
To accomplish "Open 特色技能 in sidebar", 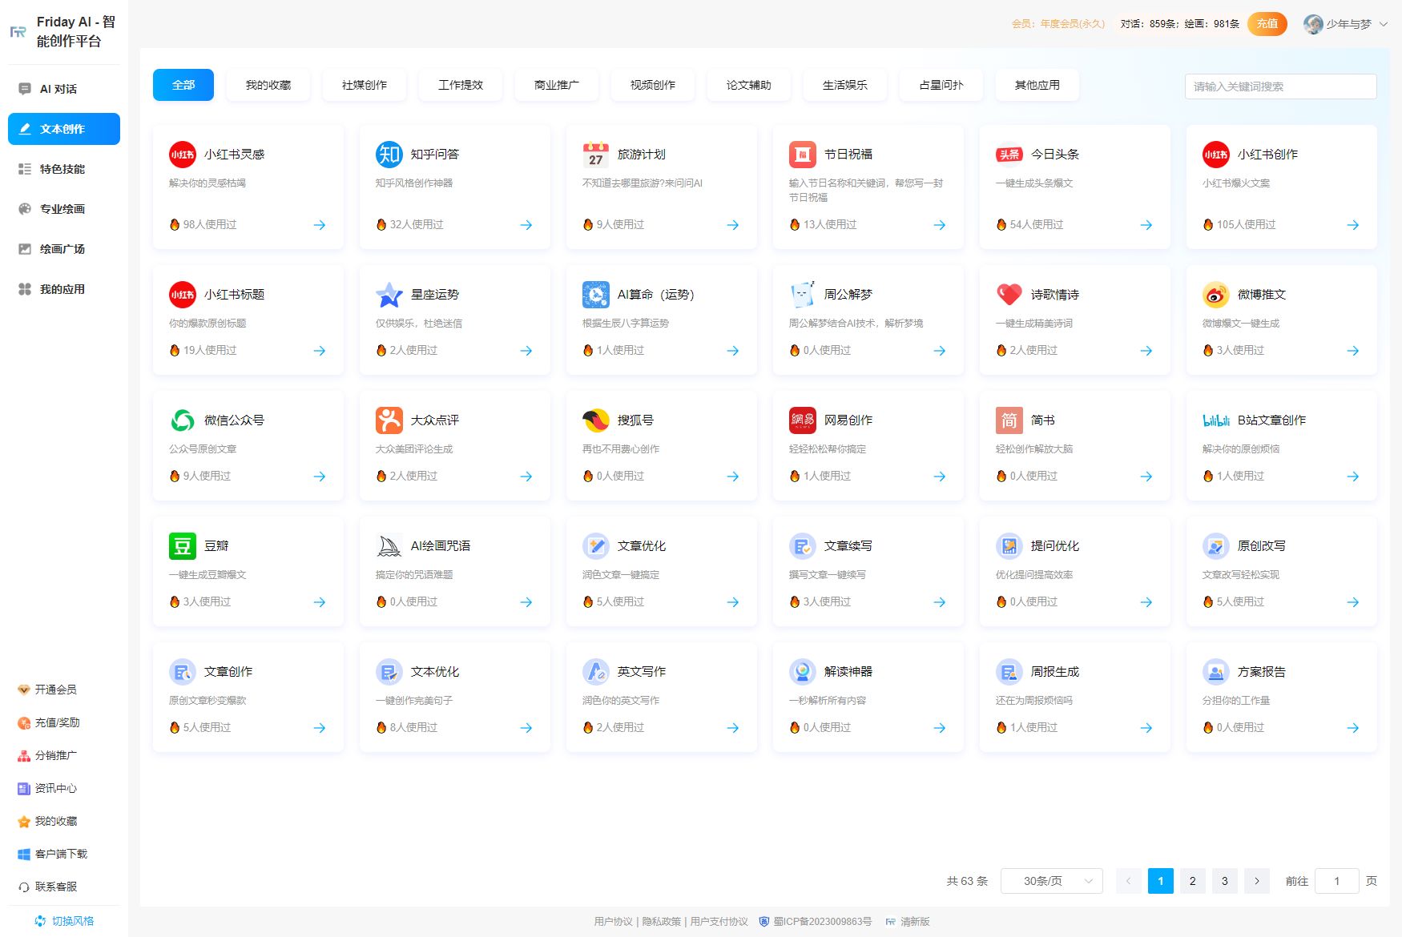I will coord(64,169).
